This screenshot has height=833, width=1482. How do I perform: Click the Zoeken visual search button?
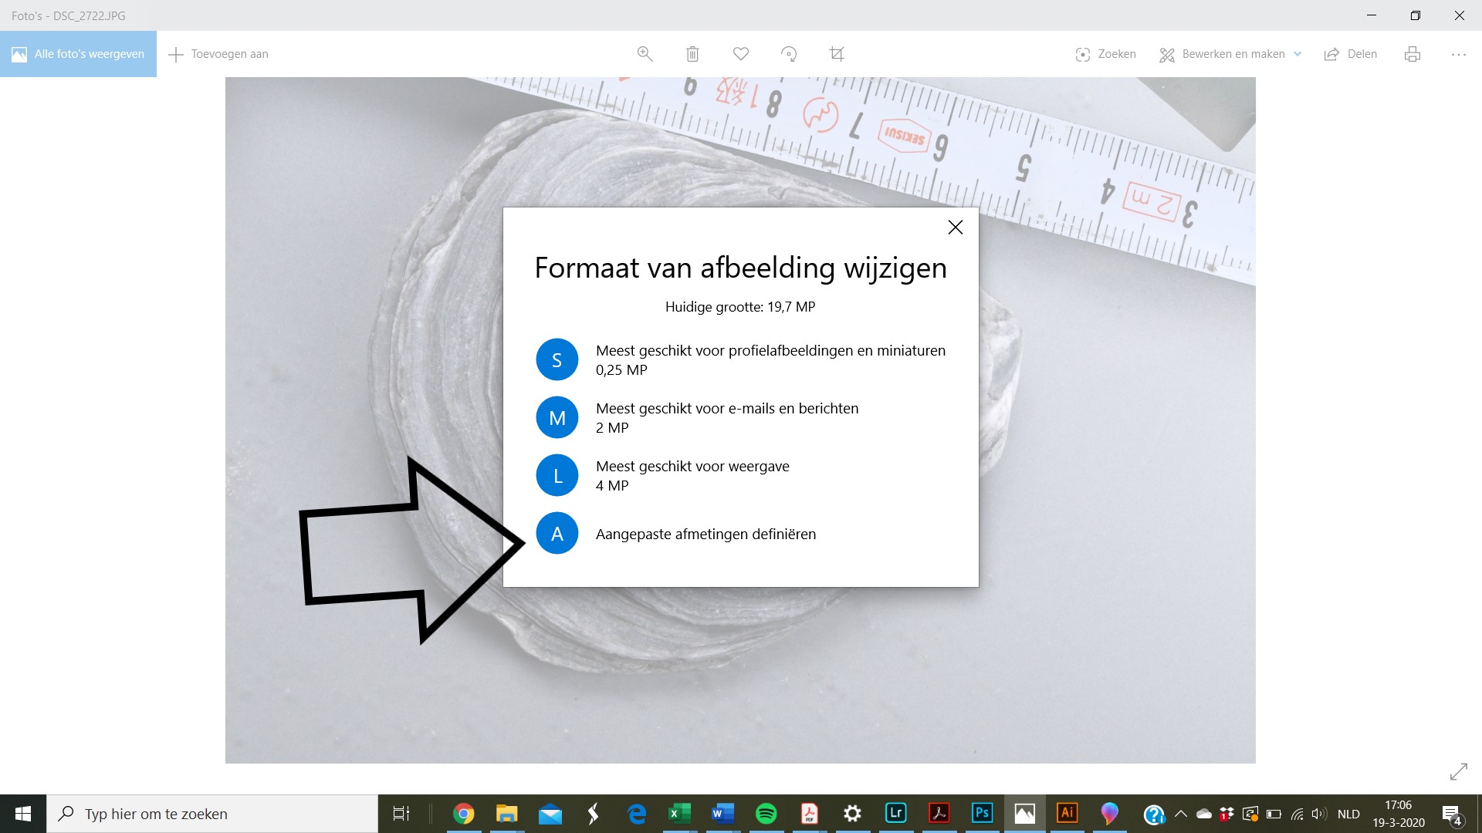[x=1105, y=54]
